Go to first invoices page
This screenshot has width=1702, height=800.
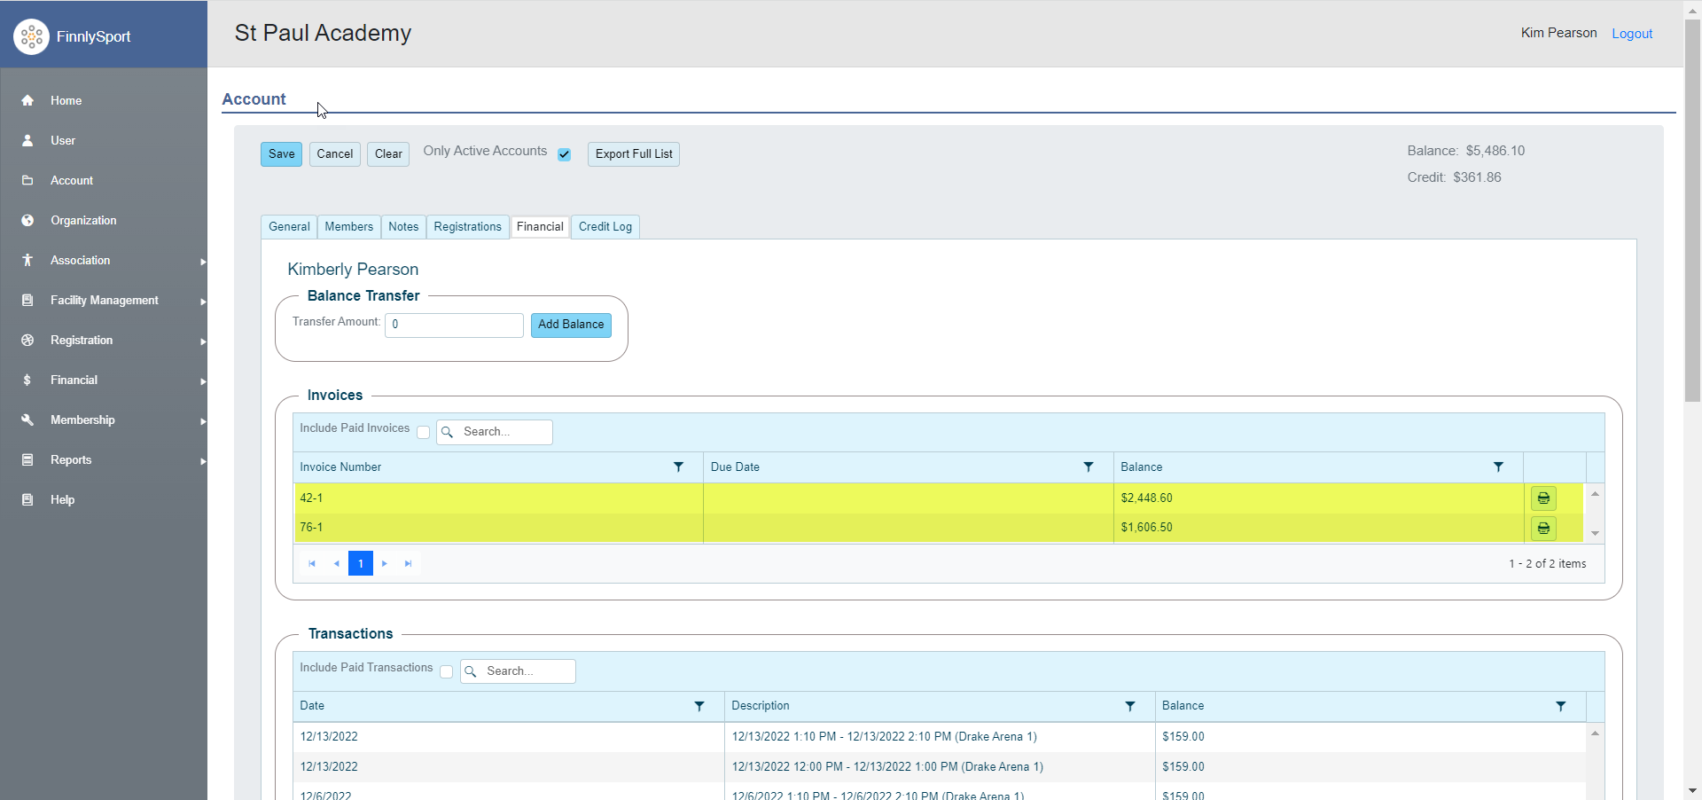point(312,563)
